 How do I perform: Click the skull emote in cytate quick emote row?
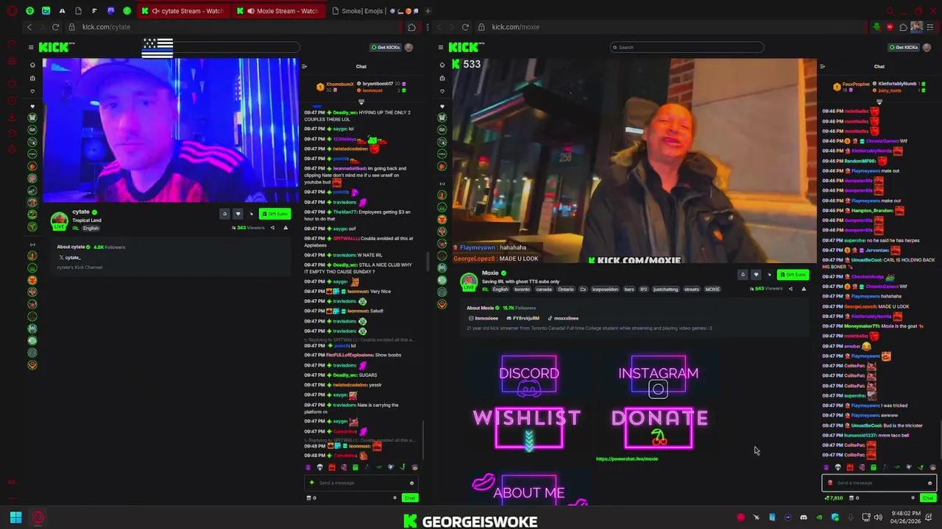[319, 467]
